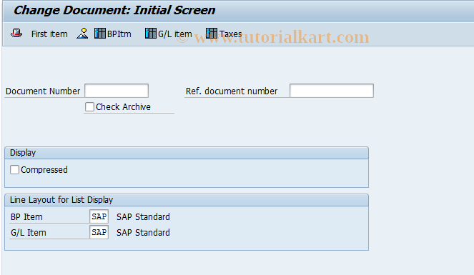Click the person-with-mountain icon
This screenshot has height=275, width=474.
click(x=82, y=33)
